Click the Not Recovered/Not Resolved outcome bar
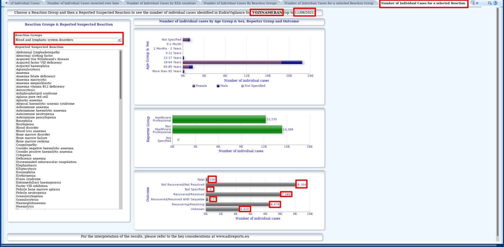Image resolution: width=504 pixels, height=247 pixels. (250, 185)
